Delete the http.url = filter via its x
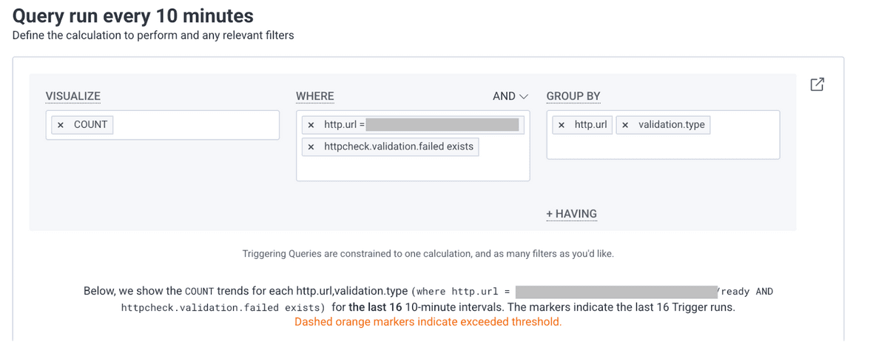This screenshot has height=353, width=870. [x=311, y=125]
